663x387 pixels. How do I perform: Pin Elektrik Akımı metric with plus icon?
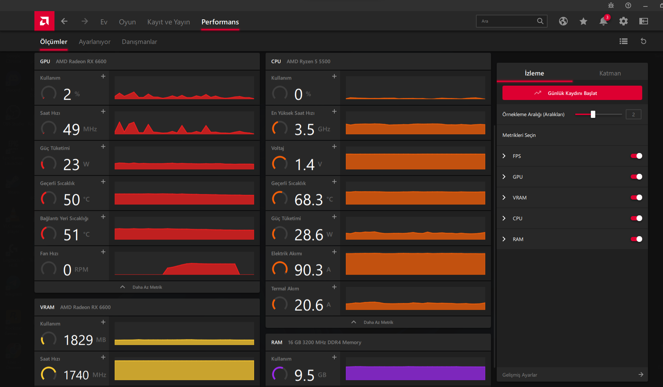pos(334,252)
